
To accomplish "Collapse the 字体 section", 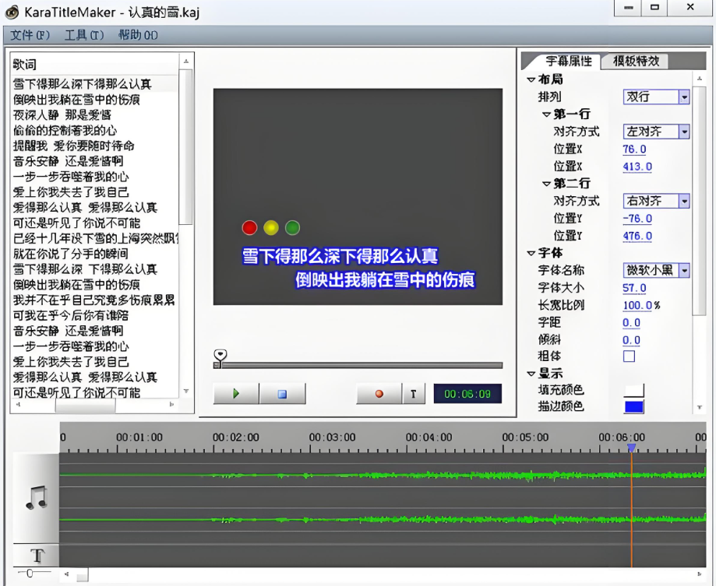I will pos(531,253).
